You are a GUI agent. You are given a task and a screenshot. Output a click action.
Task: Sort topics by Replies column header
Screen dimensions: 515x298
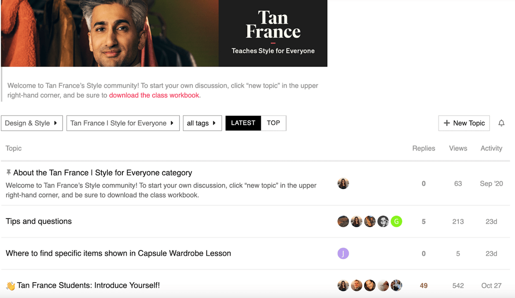point(424,148)
